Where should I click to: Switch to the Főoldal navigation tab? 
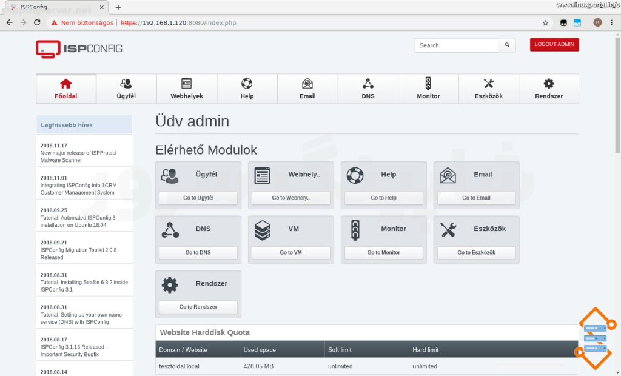click(66, 89)
